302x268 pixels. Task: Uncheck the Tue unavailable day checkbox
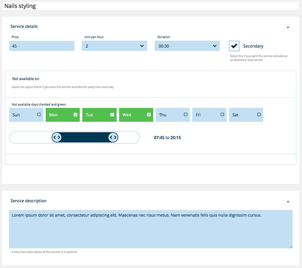coord(112,114)
